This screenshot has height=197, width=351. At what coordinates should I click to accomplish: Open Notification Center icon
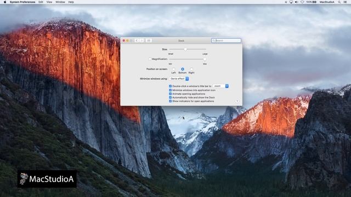[x=346, y=2]
